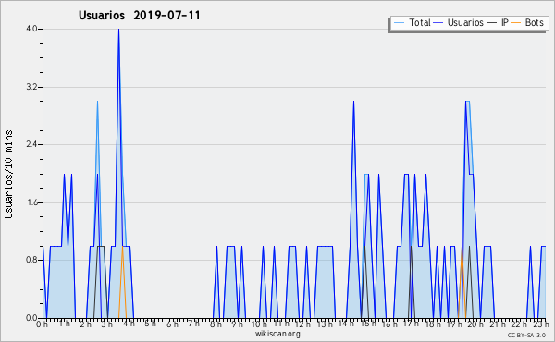
Task: Click the chart title 'Usuarios 2019-07-11'
Action: click(139, 15)
